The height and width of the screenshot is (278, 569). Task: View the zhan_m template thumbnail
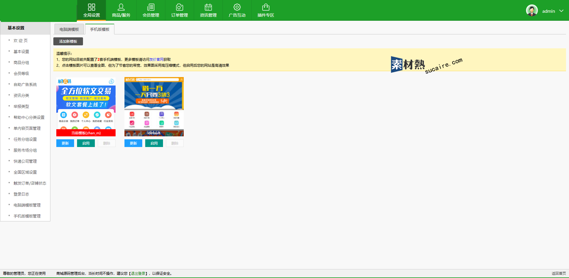pos(86,107)
